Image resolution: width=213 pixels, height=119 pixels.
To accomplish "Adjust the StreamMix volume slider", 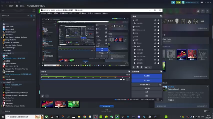I will pyautogui.click(x=81, y=80).
